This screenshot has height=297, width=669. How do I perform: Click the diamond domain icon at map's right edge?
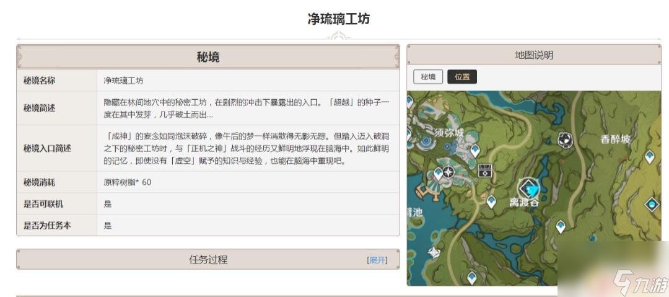click(x=652, y=204)
